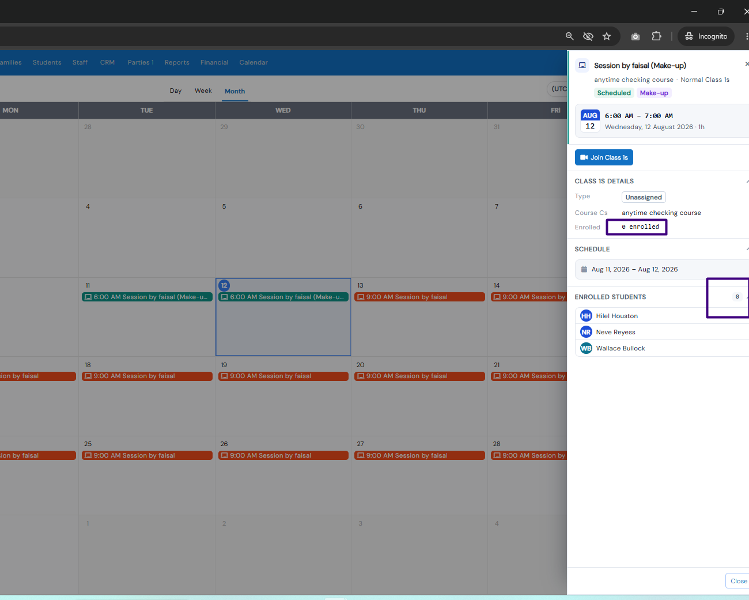Click the camera extension icon

pyautogui.click(x=635, y=36)
